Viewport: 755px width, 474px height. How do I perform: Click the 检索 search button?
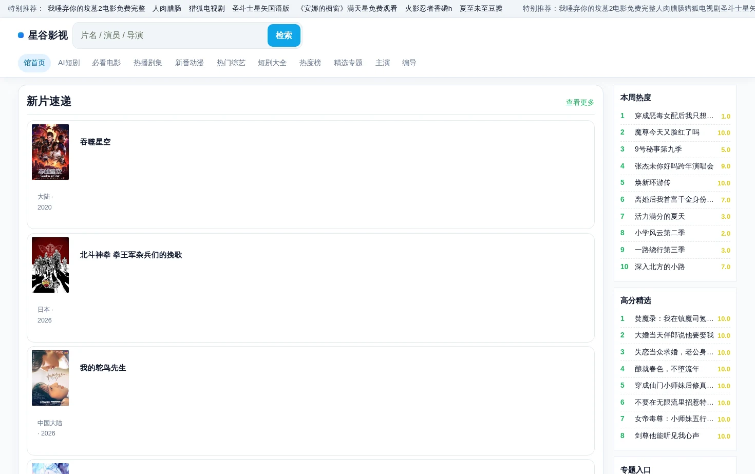click(x=284, y=35)
